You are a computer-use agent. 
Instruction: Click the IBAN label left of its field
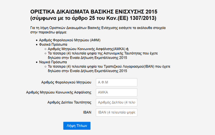coord(87,112)
